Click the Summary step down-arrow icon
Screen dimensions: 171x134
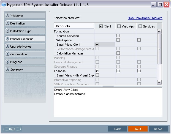tap(7, 70)
